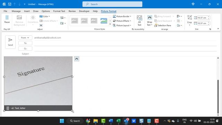This screenshot has height=125, width=222.
Task: Click the Previous Item up arrow
Action: click(x=15, y=4)
